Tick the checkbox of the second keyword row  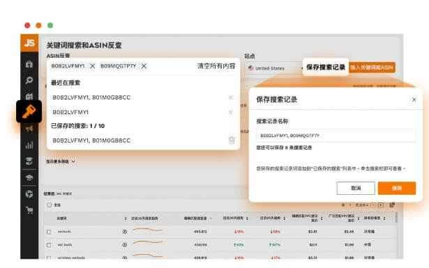(49, 245)
